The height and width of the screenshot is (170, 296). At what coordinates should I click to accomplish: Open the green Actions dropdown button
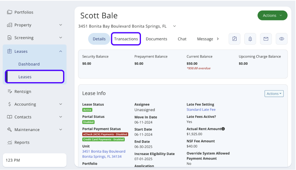272,16
